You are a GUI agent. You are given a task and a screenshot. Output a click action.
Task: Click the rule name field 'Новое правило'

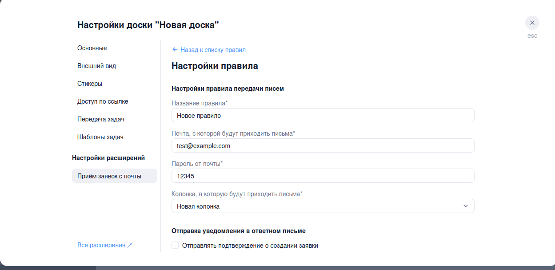[x=322, y=115]
